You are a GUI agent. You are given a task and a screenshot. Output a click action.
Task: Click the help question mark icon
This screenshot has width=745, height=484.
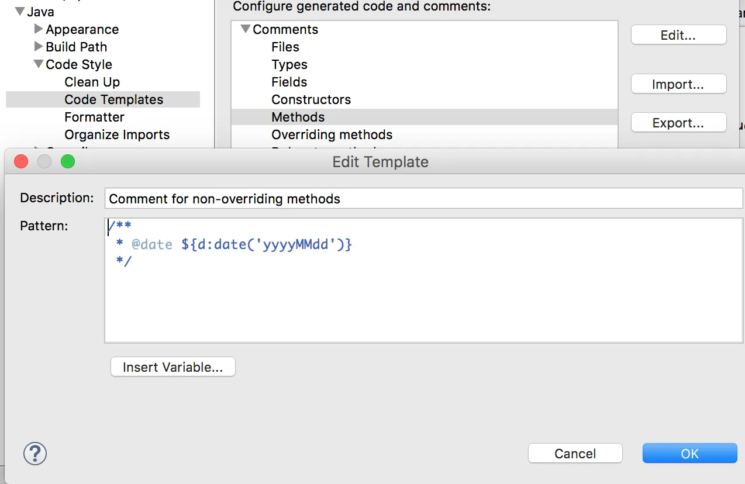coord(35,454)
